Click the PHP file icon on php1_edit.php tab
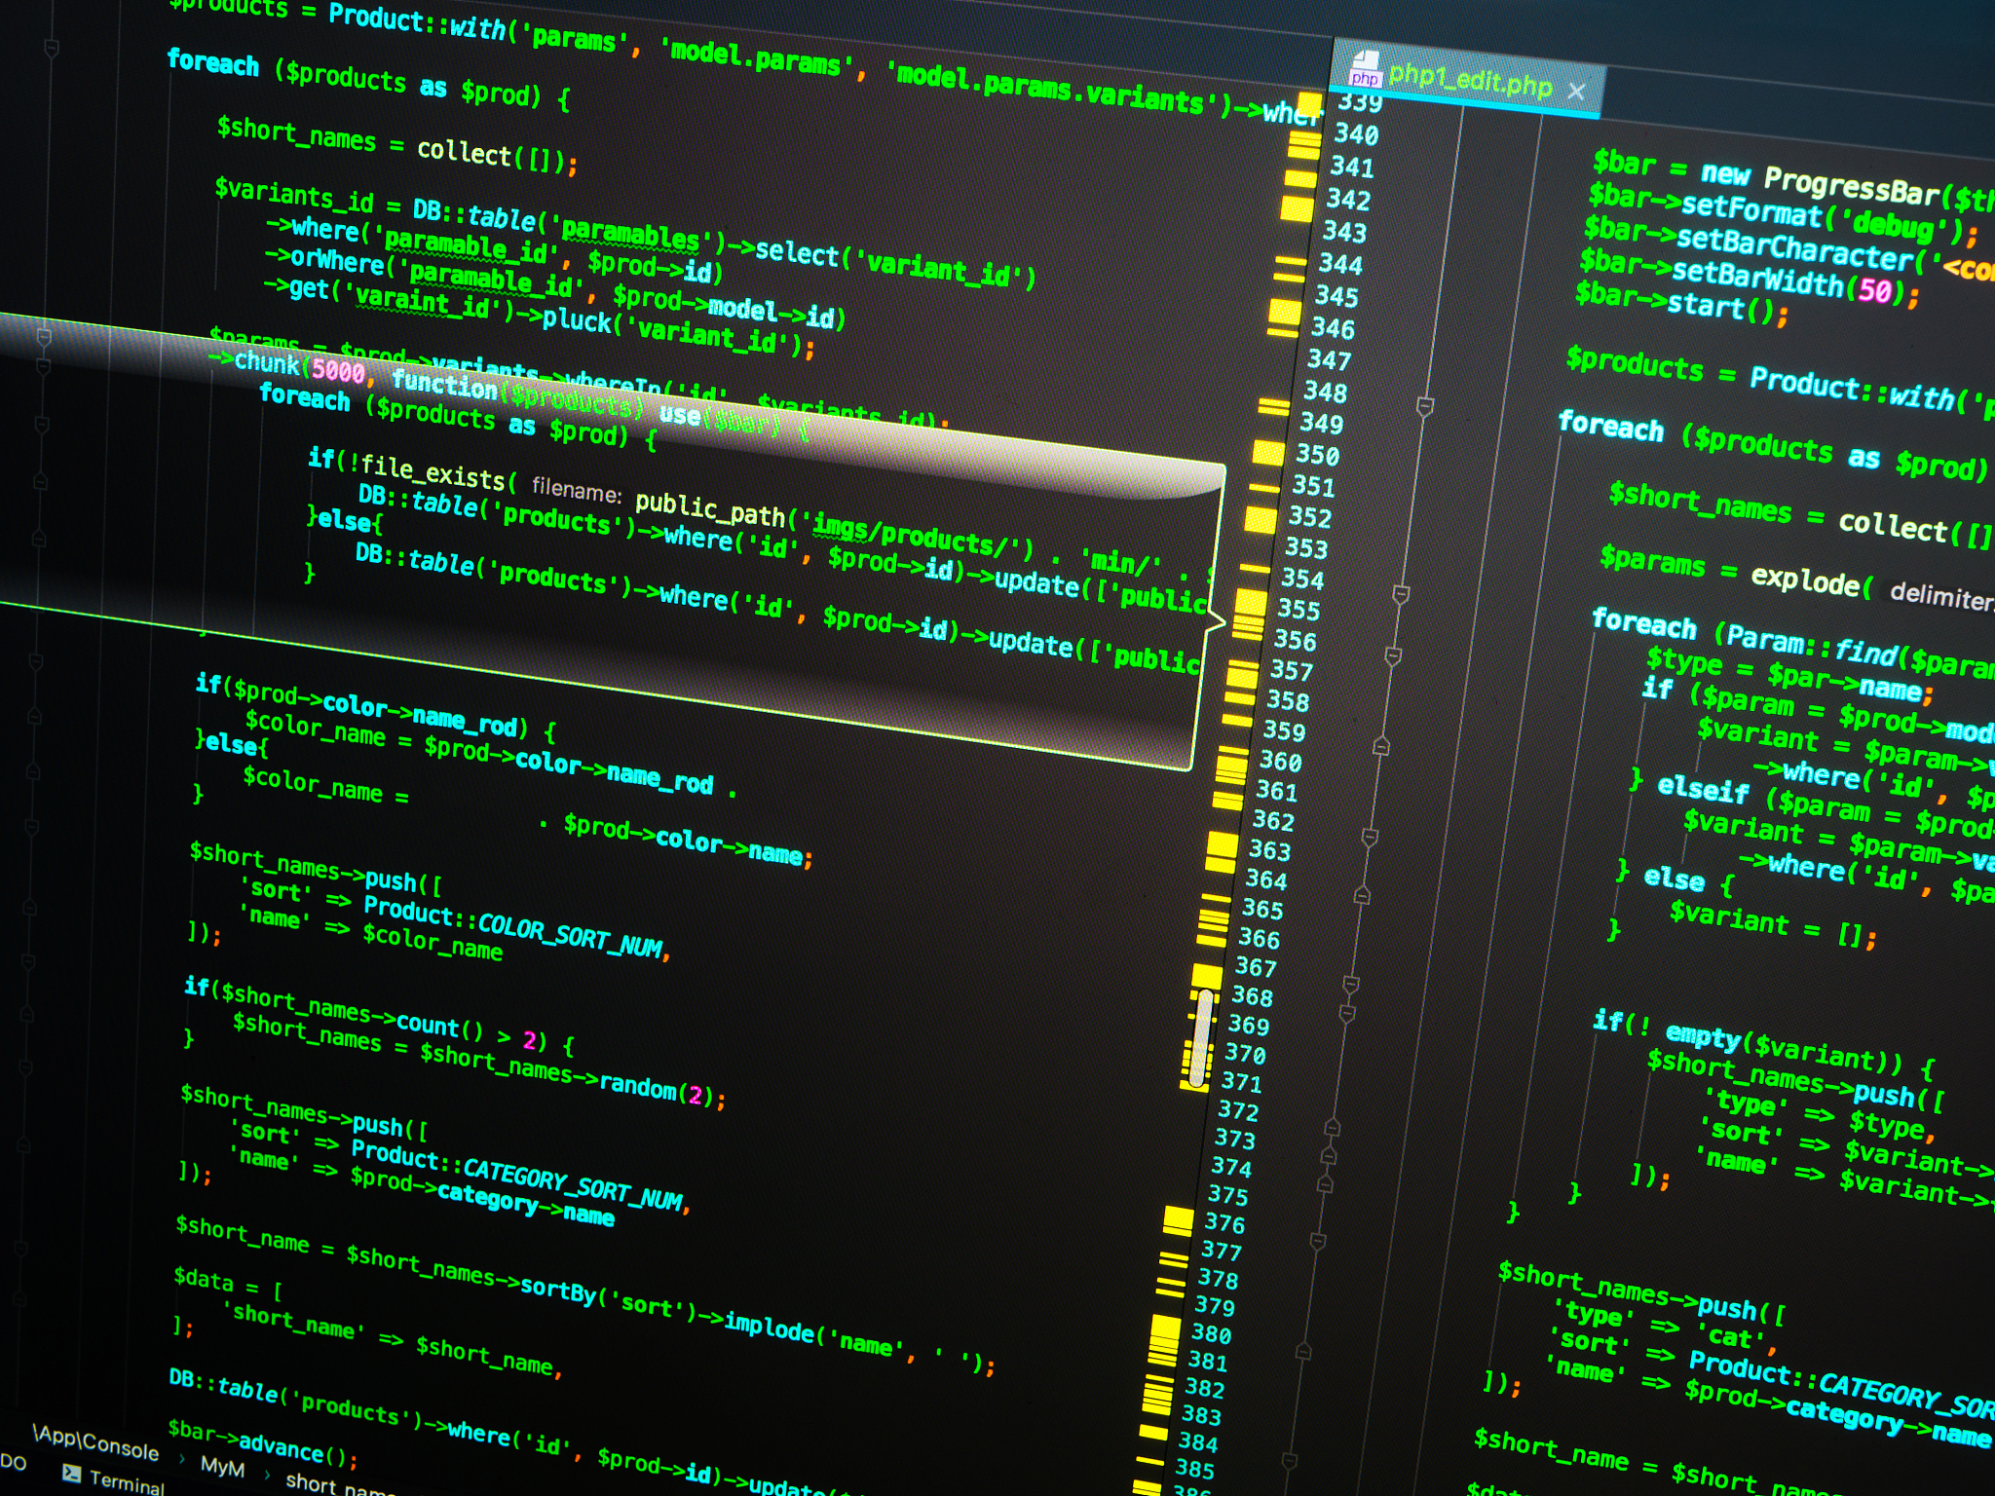 (1365, 70)
